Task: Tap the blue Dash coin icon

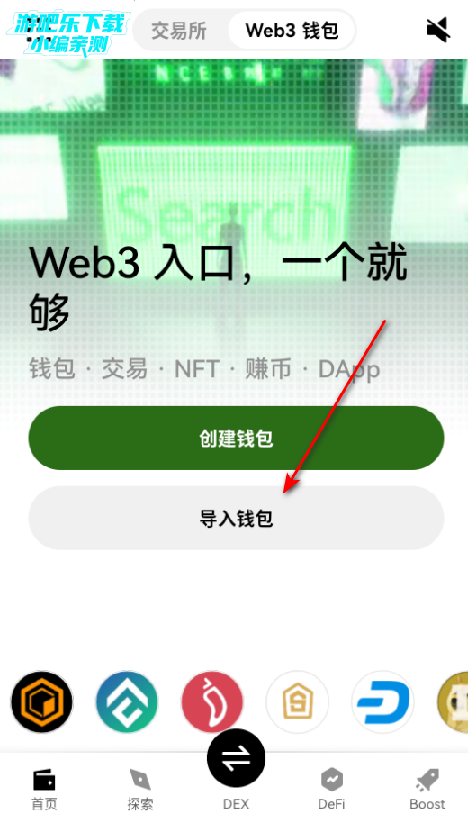Action: pos(382,701)
